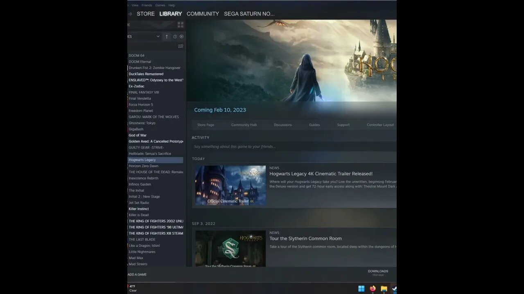The width and height of the screenshot is (524, 294).
Task: Select THE KING OF FIGHTERS XIII STEAM
Action: [156, 233]
